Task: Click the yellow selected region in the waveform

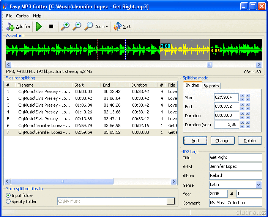Action: coord(184,50)
